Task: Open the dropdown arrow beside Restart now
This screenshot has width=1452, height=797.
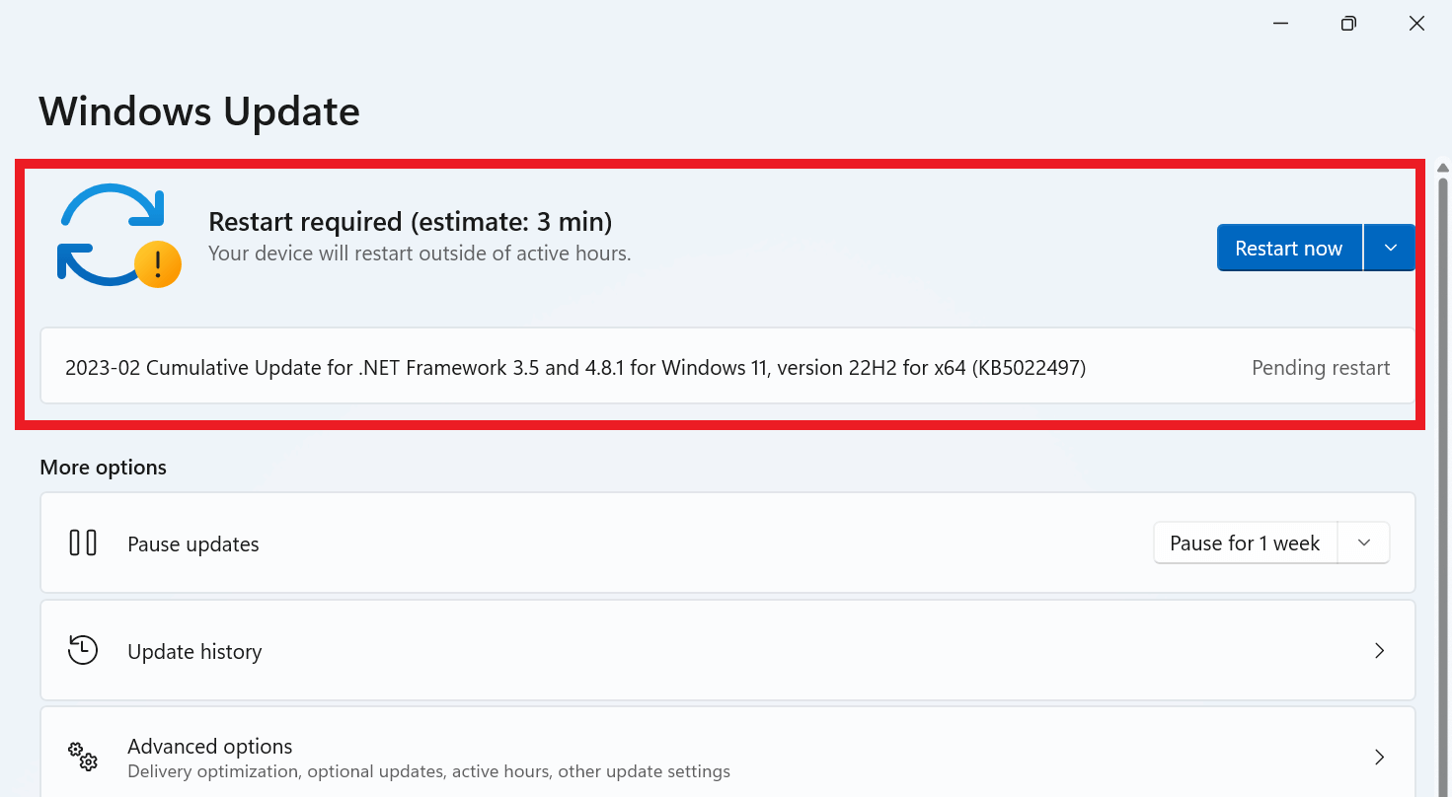Action: click(1390, 248)
